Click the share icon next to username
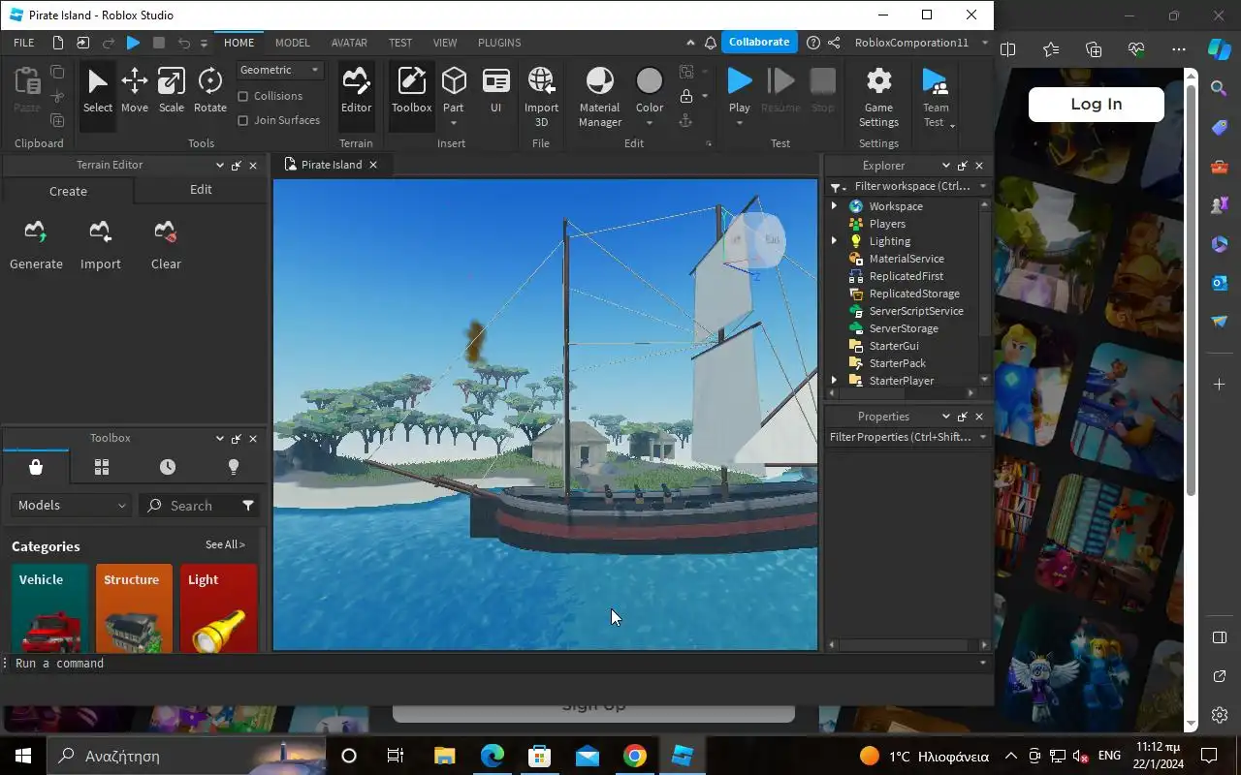 835,43
